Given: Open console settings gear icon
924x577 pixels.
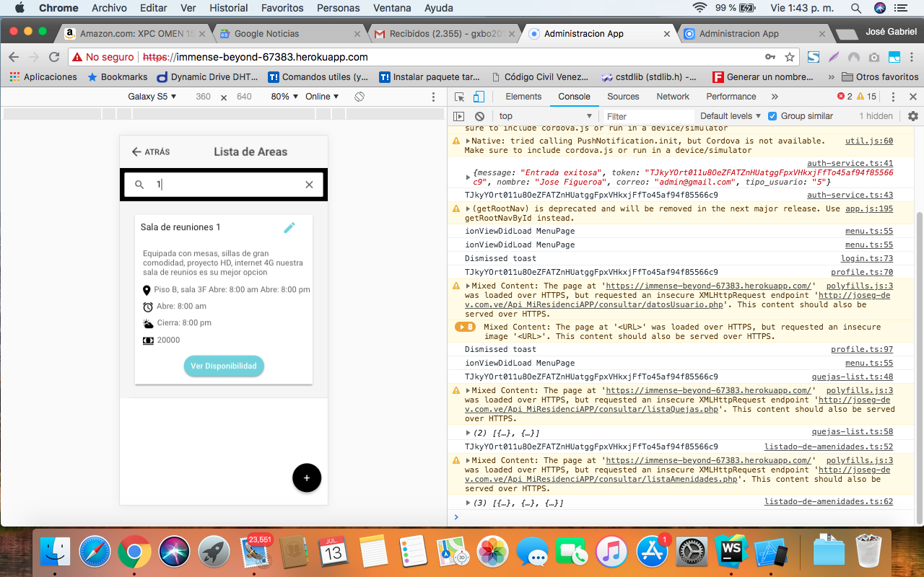Looking at the screenshot, I should coord(912,116).
